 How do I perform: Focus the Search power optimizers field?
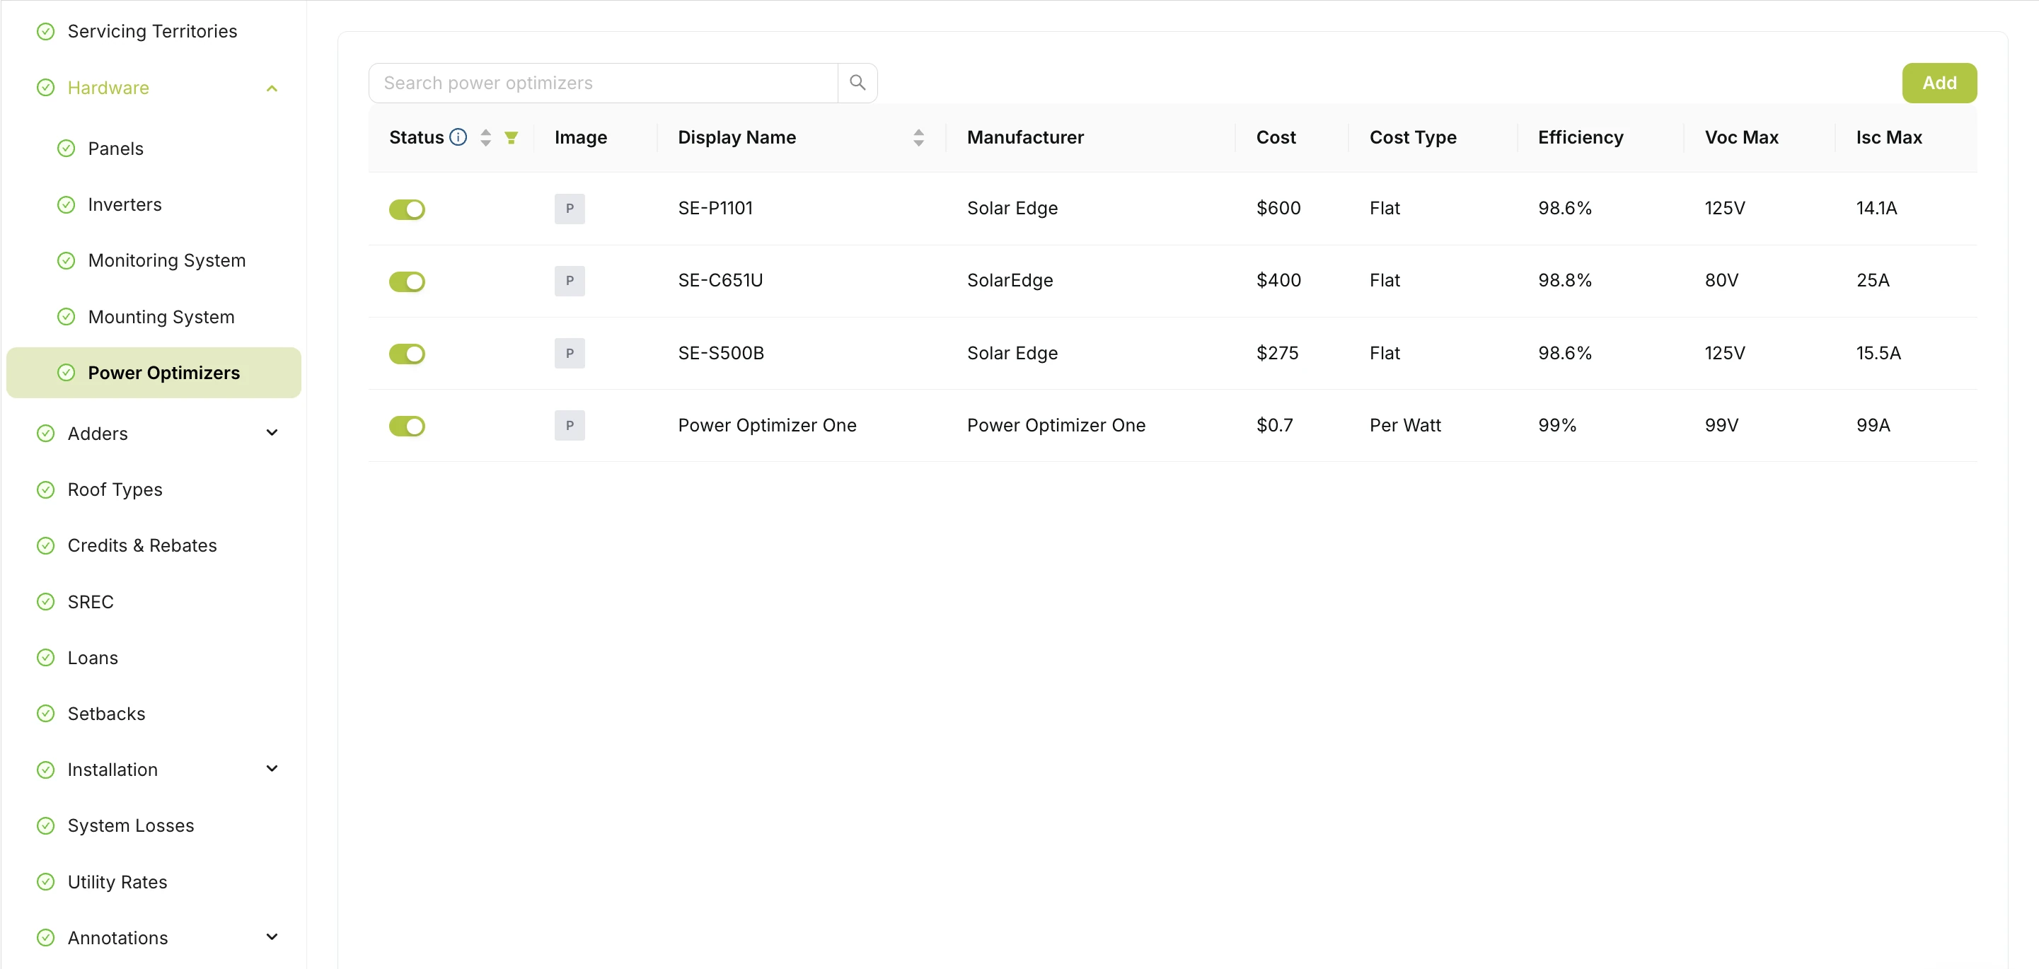tap(603, 82)
